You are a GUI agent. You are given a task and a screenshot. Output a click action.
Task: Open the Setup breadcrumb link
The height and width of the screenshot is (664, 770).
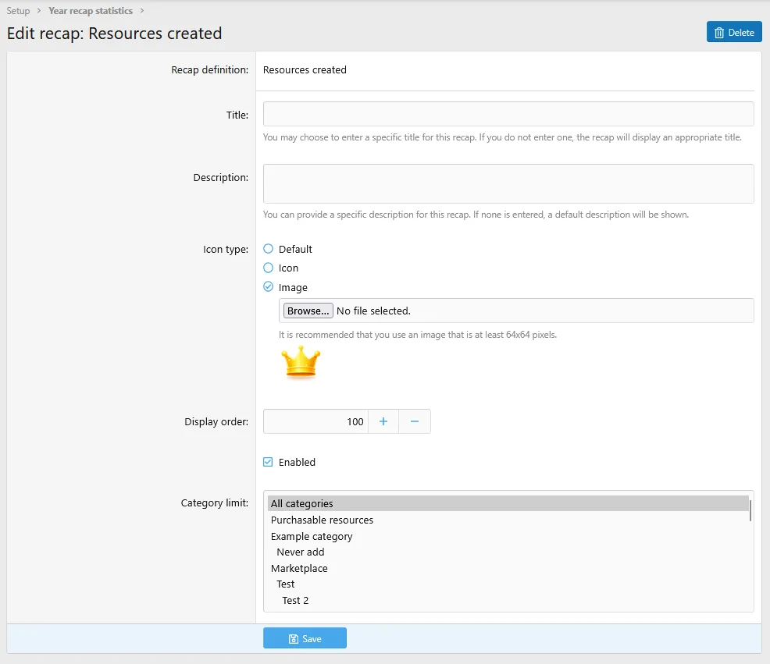pyautogui.click(x=18, y=11)
